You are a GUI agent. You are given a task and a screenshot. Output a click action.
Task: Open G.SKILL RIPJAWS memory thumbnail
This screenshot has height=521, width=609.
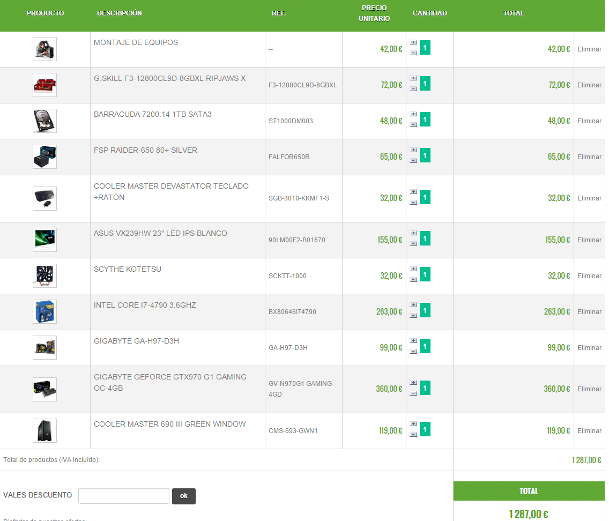(x=44, y=85)
